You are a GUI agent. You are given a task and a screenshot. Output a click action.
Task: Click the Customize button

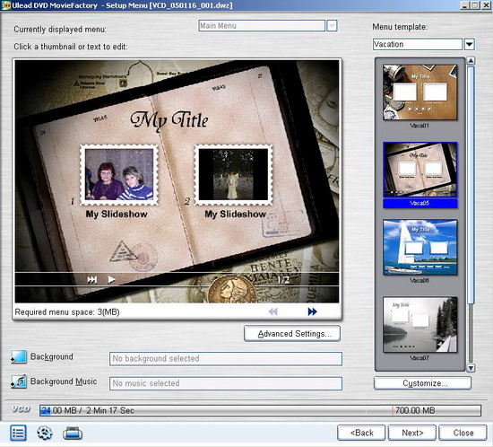[x=422, y=383]
